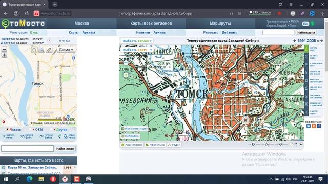Click the map search input field
Screen dimensions: 328x184
tap(278, 32)
